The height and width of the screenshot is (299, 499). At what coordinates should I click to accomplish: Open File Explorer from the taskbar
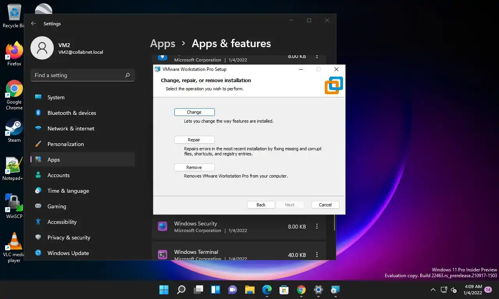250,290
